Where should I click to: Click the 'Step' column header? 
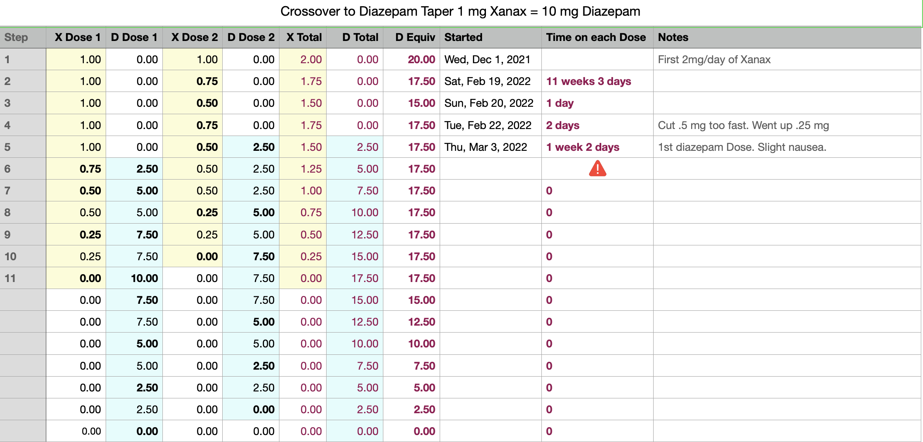(x=23, y=37)
